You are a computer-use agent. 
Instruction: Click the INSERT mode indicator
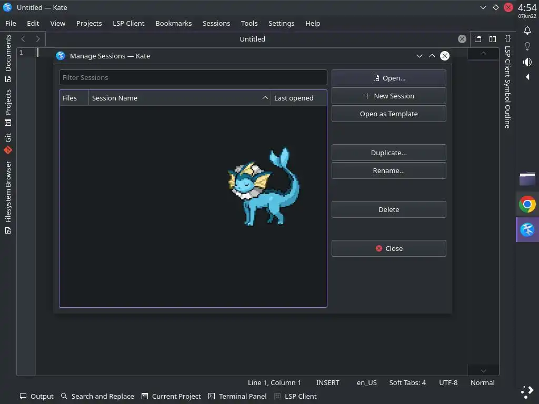coord(327,382)
